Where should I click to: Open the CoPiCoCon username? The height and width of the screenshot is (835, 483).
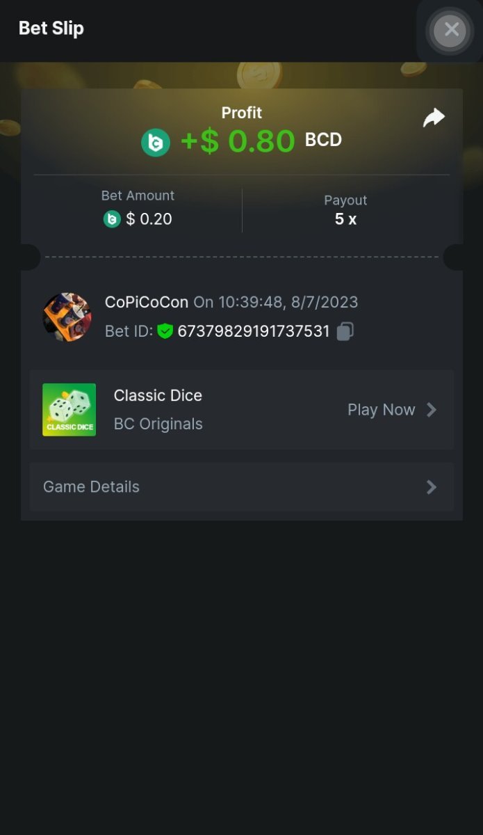(147, 302)
